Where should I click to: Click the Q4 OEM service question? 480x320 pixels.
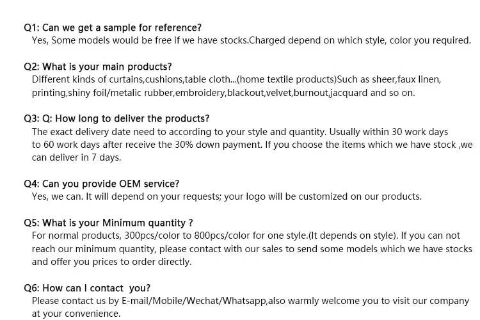101,184
